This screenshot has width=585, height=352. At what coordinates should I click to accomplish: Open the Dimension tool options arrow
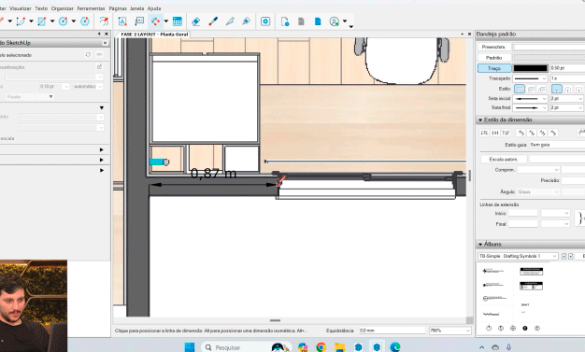point(166,21)
